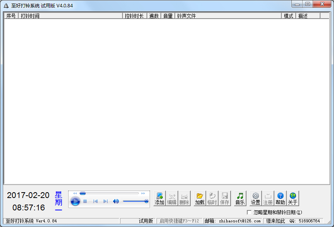Click the 帮助 (Help) question icon
The width and height of the screenshot is (334, 227).
281,198
